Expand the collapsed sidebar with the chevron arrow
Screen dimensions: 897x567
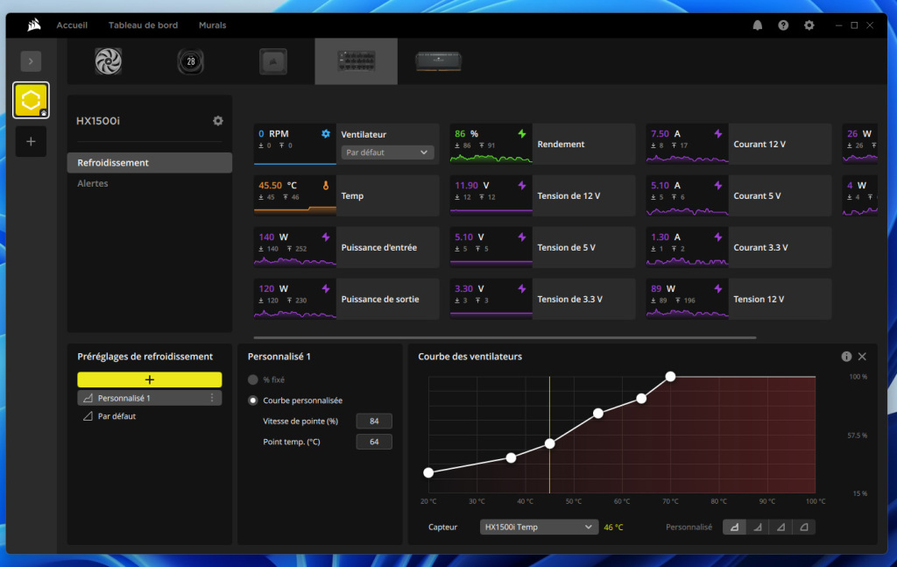coord(31,61)
